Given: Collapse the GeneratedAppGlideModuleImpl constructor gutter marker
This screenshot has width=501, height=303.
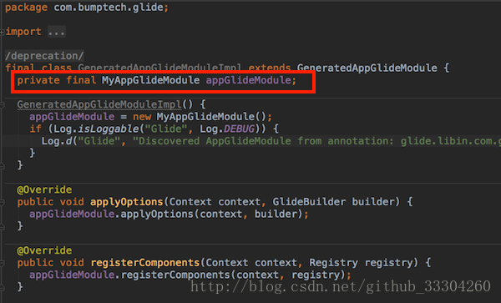Looking at the screenshot, I should pos(3,104).
